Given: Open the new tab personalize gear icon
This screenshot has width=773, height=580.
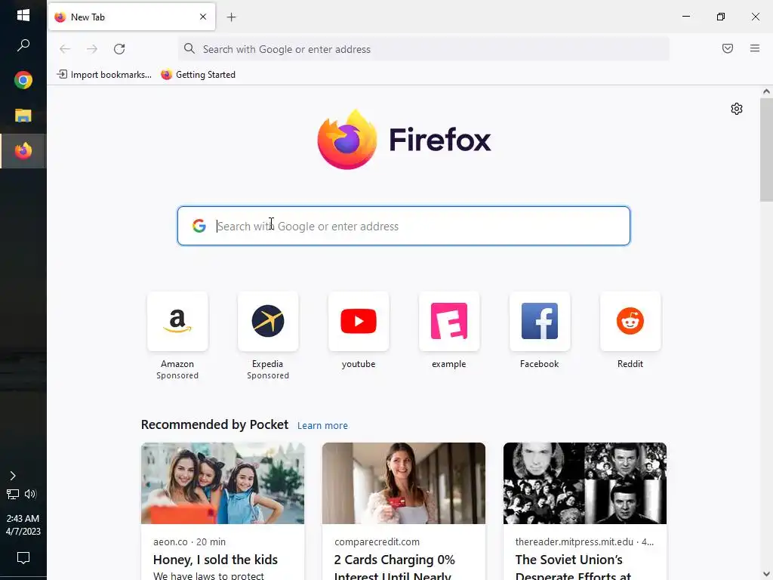Looking at the screenshot, I should coord(736,109).
